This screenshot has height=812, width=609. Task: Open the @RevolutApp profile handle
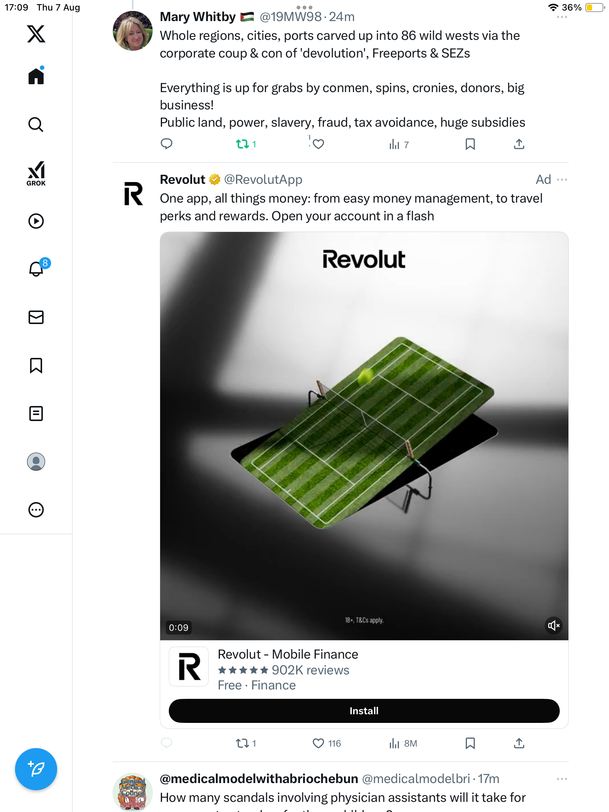point(263,180)
